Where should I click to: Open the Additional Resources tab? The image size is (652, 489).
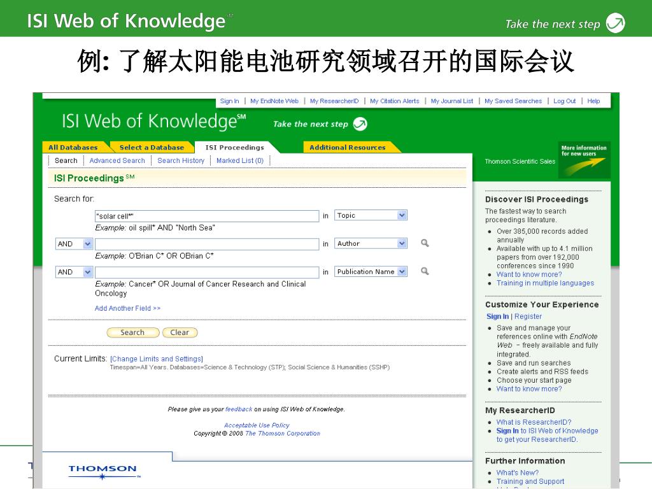click(x=348, y=147)
